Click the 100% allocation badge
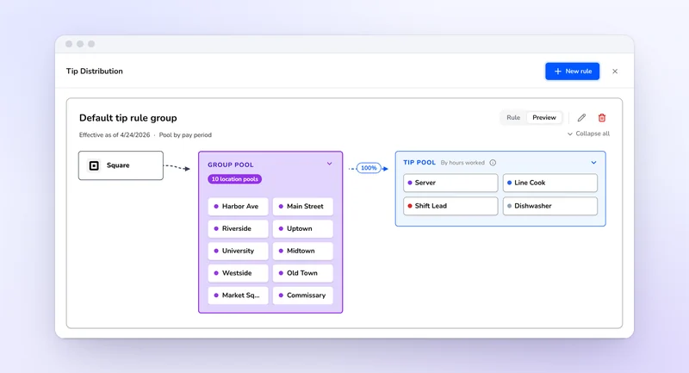The width and height of the screenshot is (689, 373). 369,168
